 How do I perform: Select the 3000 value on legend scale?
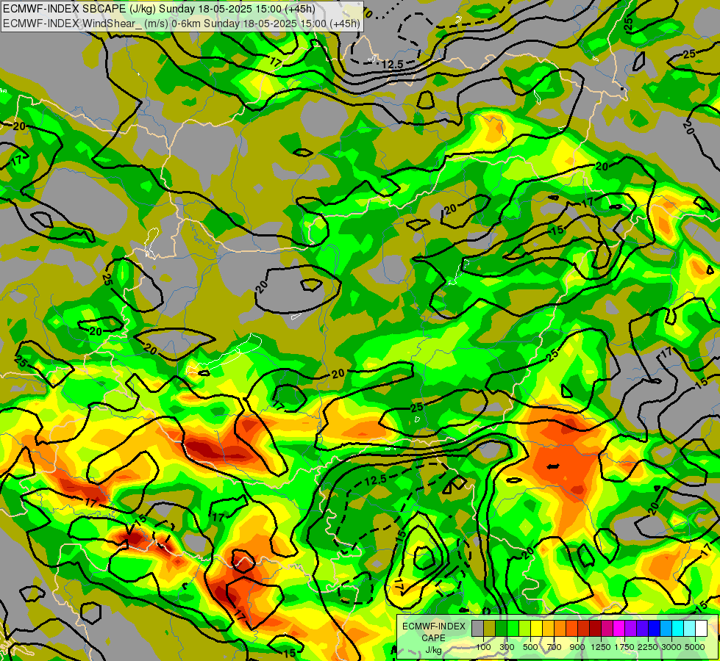coord(671,647)
